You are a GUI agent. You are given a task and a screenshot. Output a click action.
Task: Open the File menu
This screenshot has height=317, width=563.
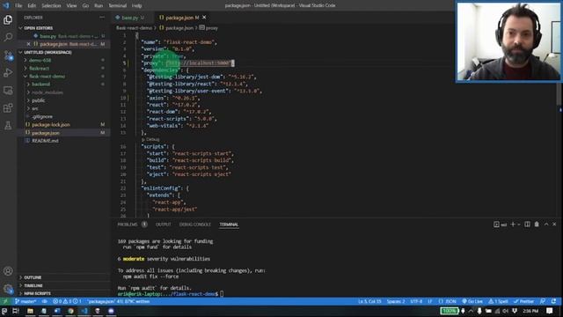(18, 5)
